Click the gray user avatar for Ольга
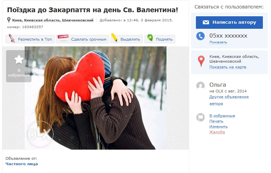Screen dimensions: 271x173 201,86
